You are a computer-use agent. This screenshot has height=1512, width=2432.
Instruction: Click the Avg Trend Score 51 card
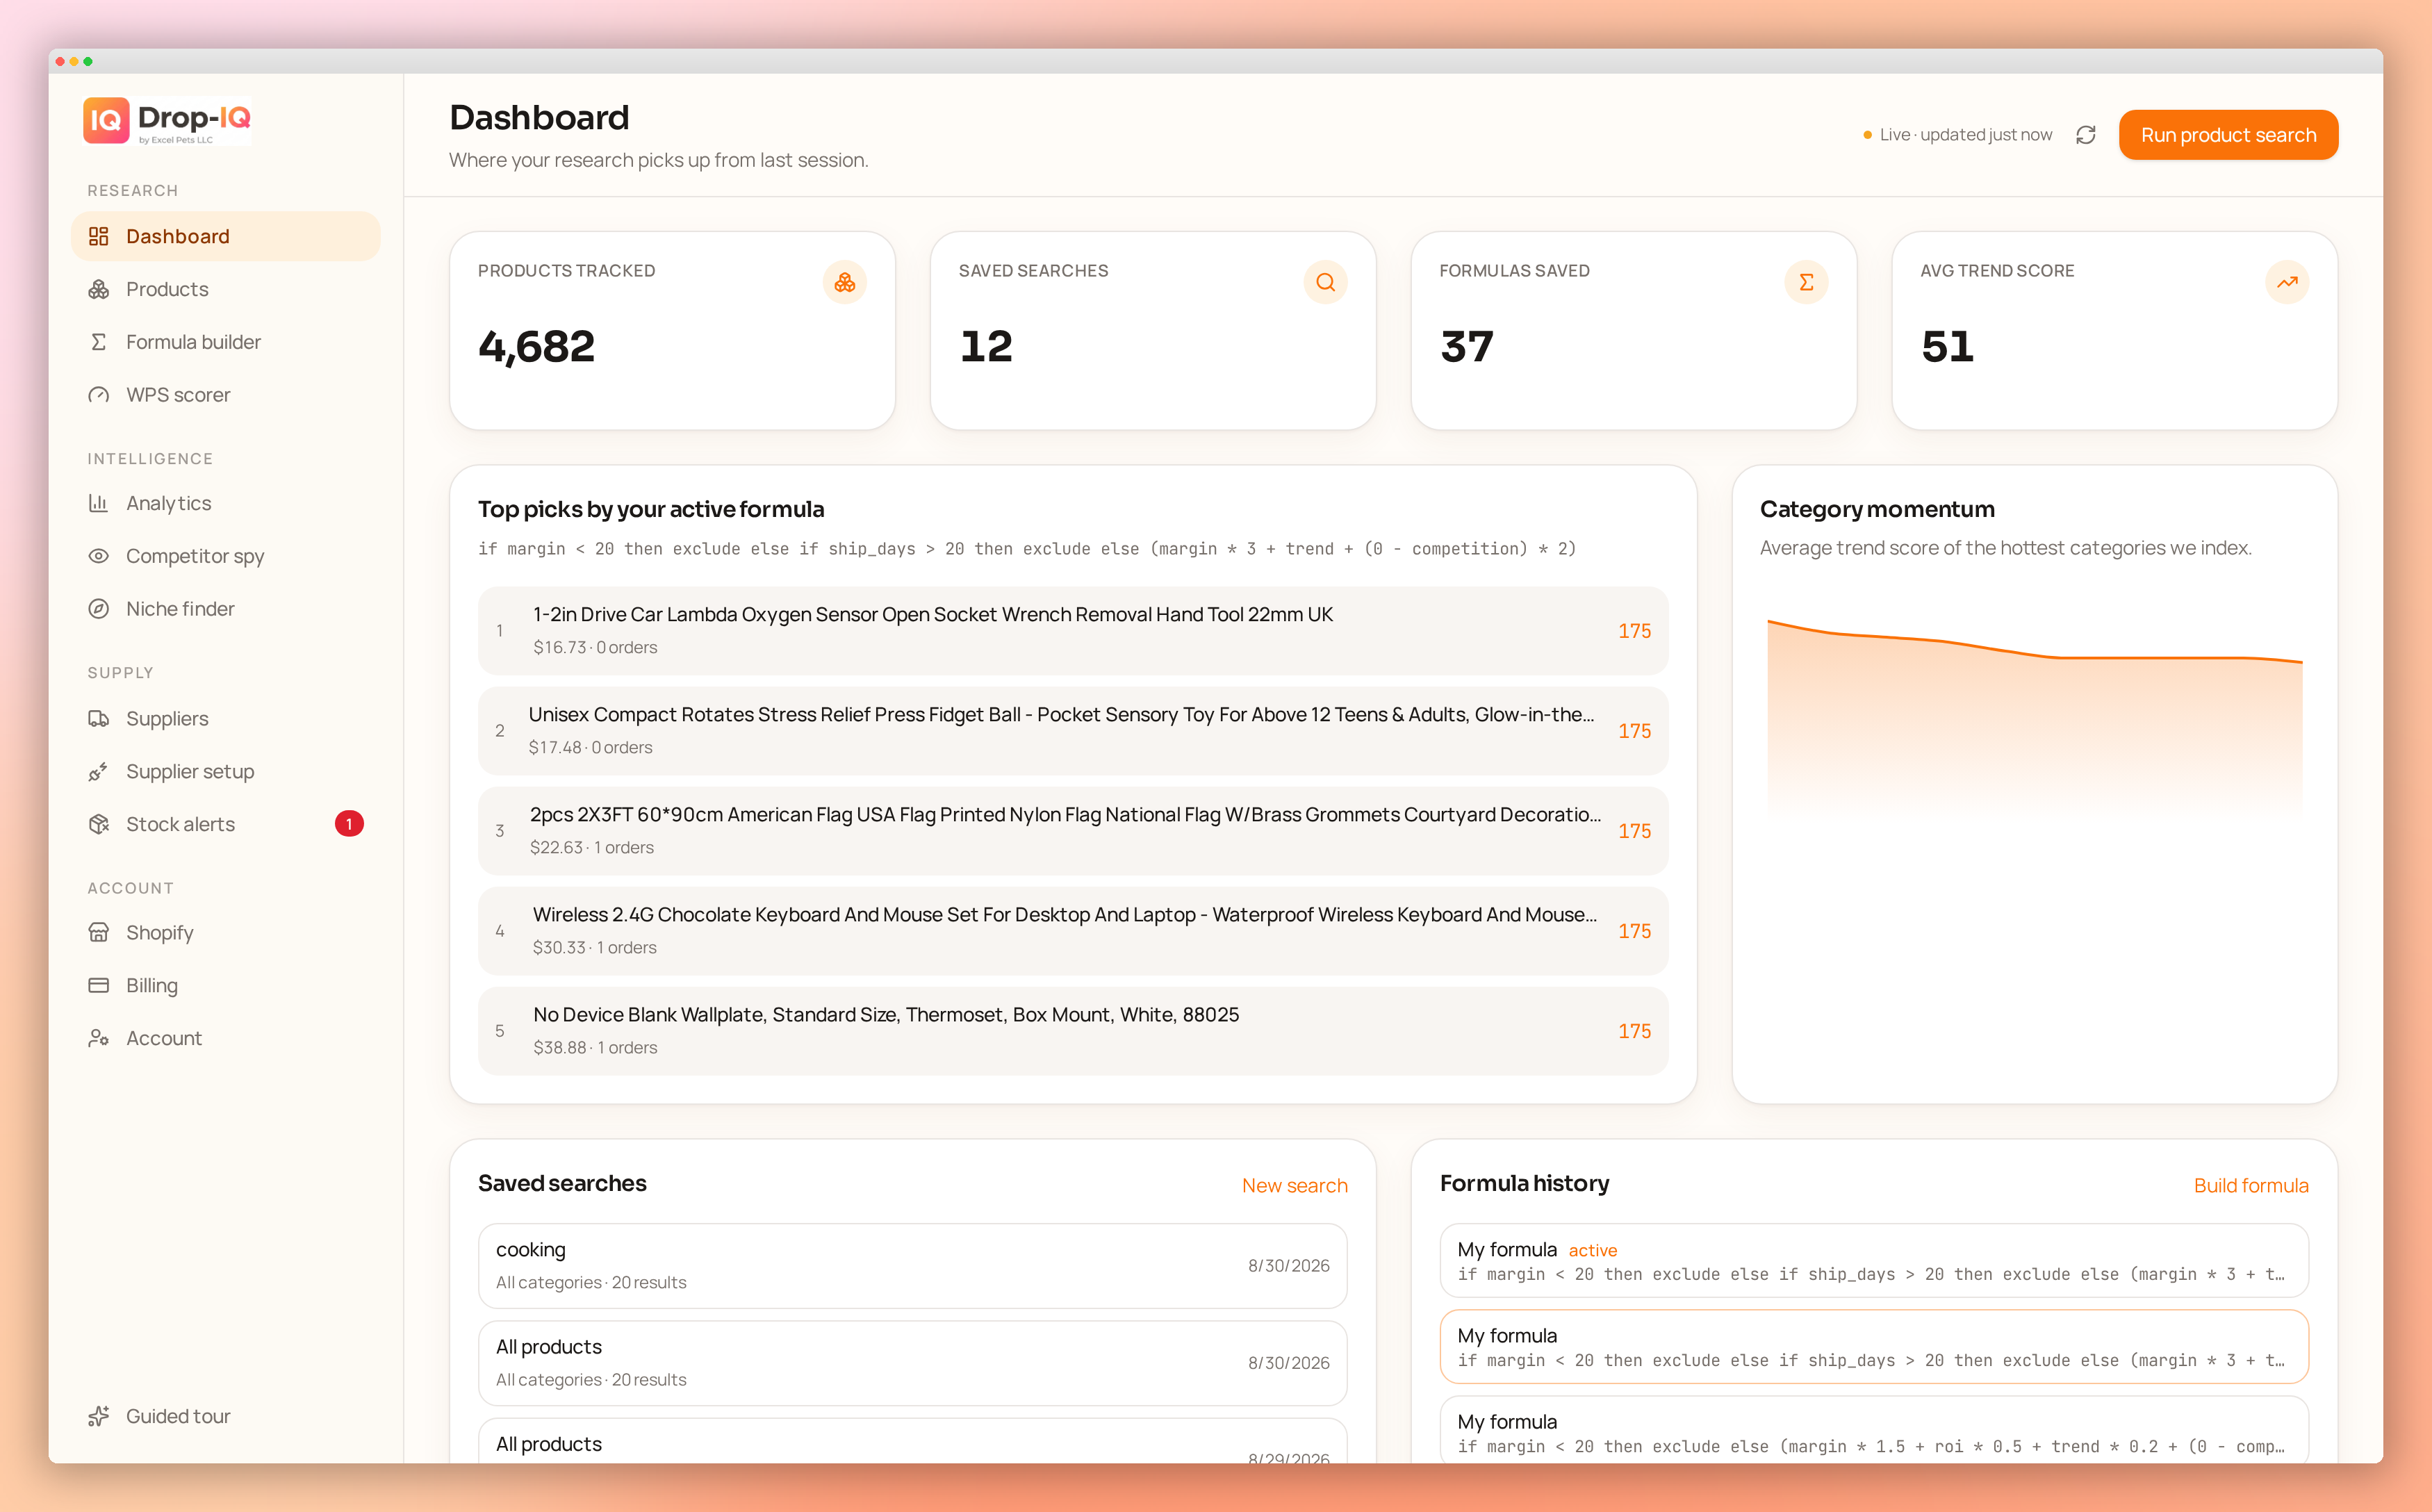2115,331
